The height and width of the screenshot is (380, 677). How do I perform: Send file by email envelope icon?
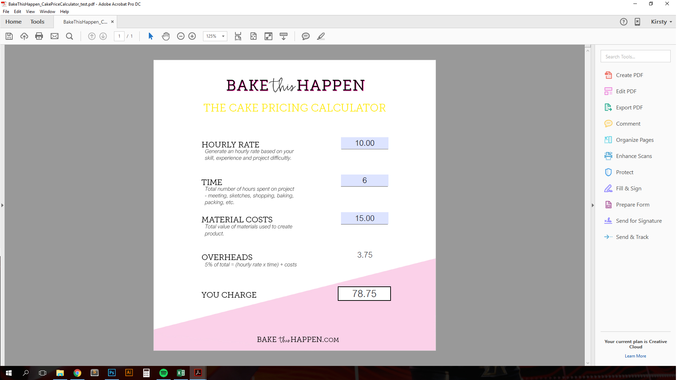coord(55,36)
